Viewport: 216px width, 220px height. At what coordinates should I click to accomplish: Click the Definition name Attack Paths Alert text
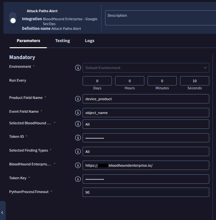[51, 29]
